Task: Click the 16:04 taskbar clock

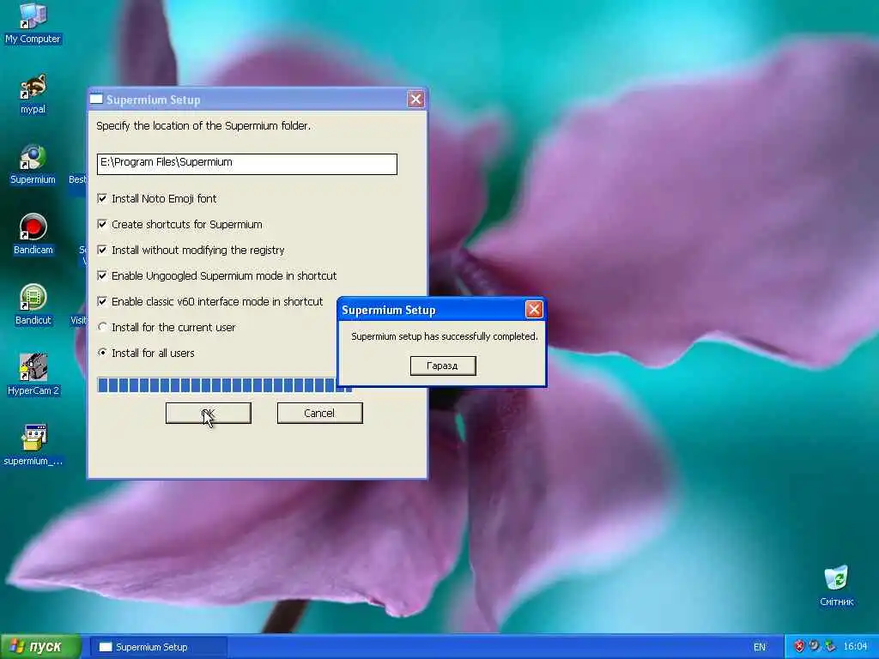Action: click(855, 647)
